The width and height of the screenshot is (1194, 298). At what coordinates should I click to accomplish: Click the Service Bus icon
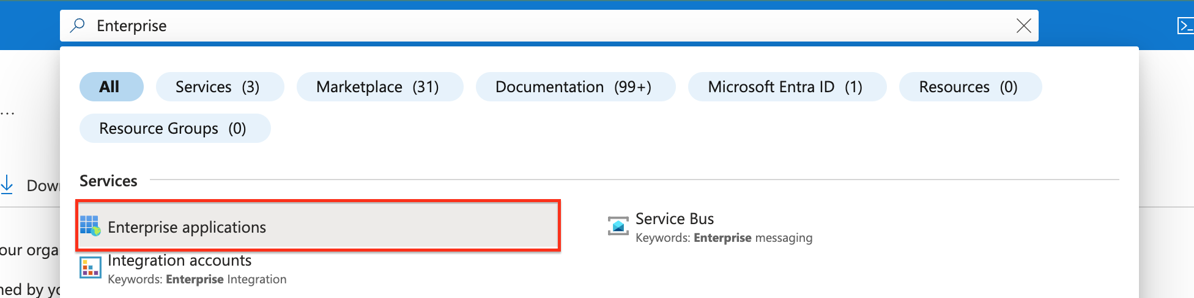pyautogui.click(x=618, y=225)
